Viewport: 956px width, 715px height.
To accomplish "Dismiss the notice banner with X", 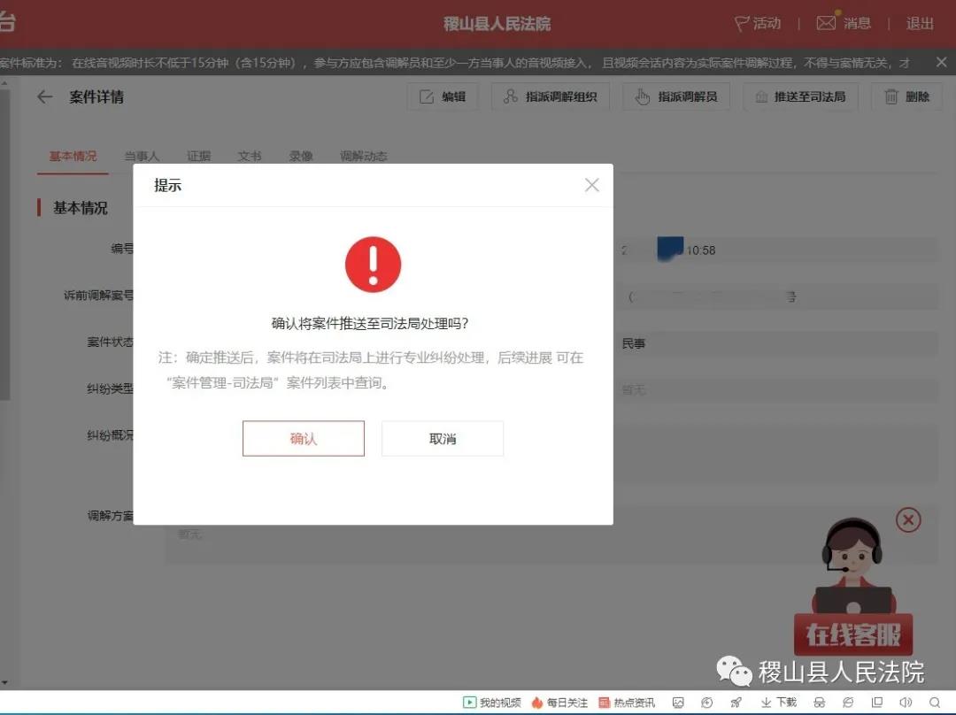I will (941, 62).
